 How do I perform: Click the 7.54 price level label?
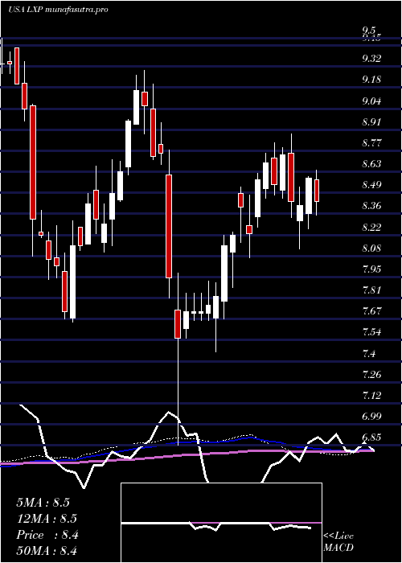[371, 331]
